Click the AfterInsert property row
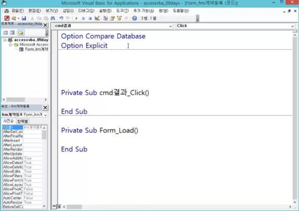The image size is (299, 211). pyautogui.click(x=22, y=141)
